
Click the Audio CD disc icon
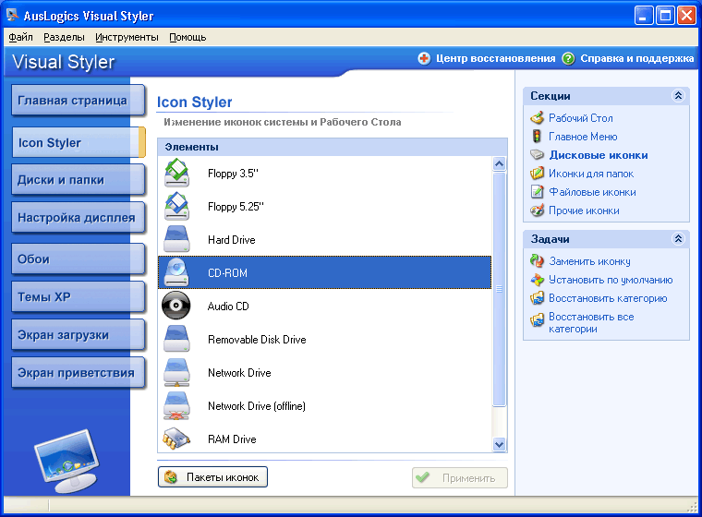click(x=176, y=307)
